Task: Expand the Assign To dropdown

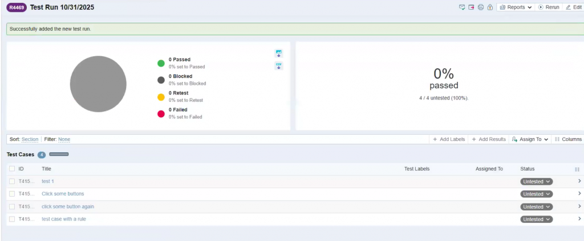Action: [x=530, y=139]
